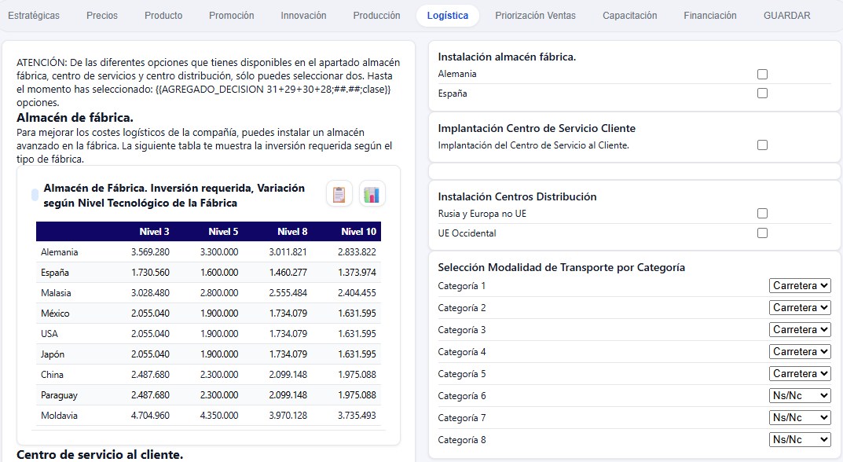
Task: Open Categoría 6 transport dropdown
Action: 800,396
